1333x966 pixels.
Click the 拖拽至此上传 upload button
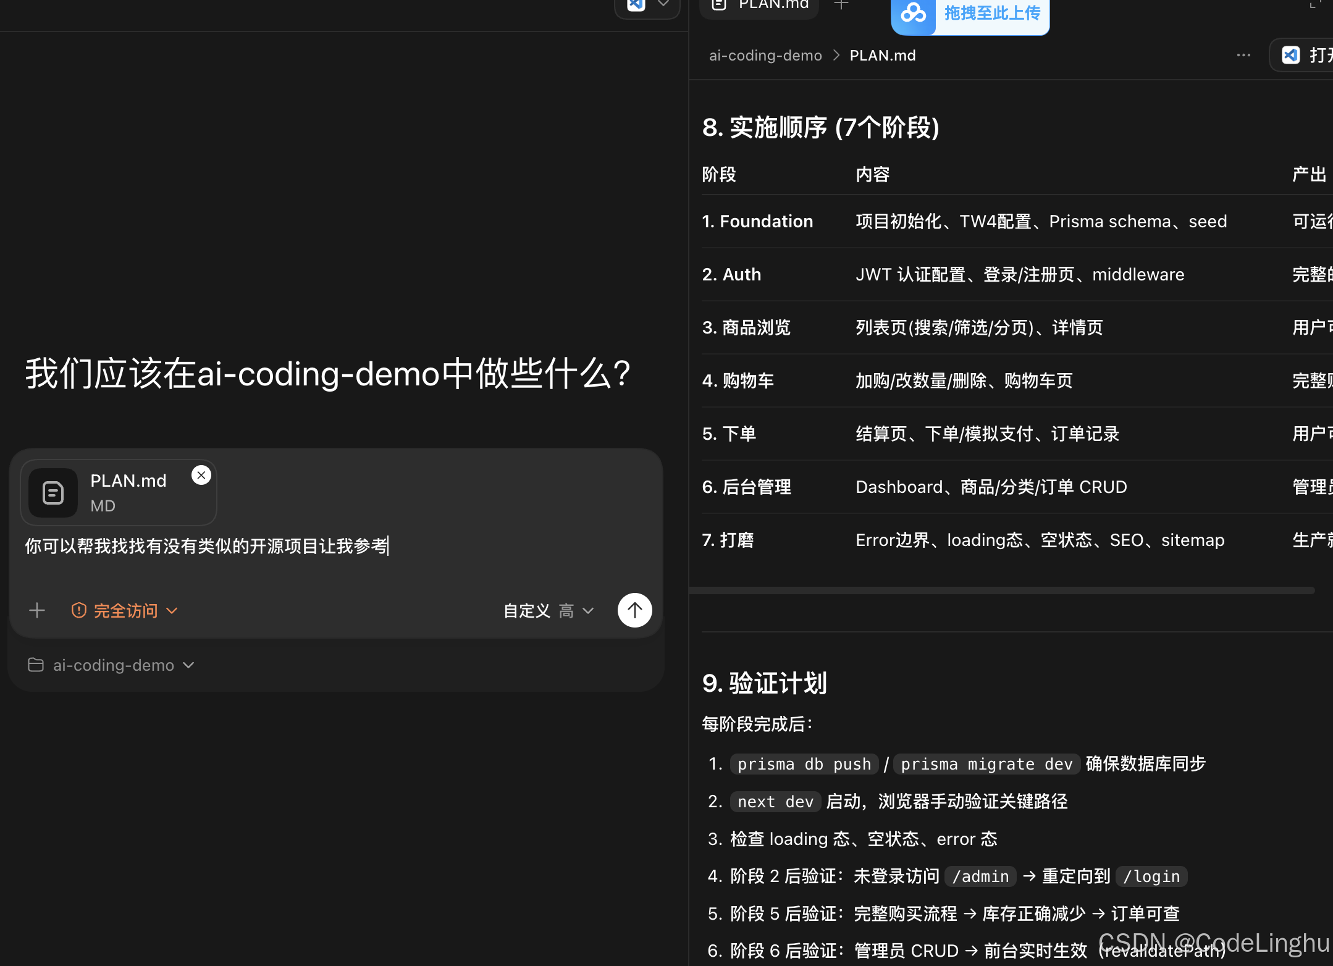click(970, 14)
